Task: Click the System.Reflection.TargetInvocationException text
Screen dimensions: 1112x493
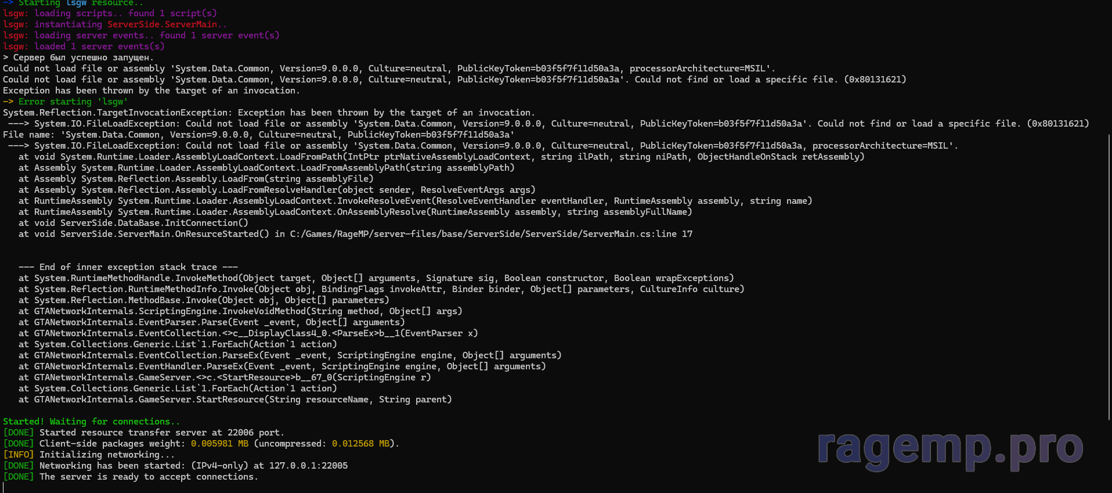Action: click(115, 113)
